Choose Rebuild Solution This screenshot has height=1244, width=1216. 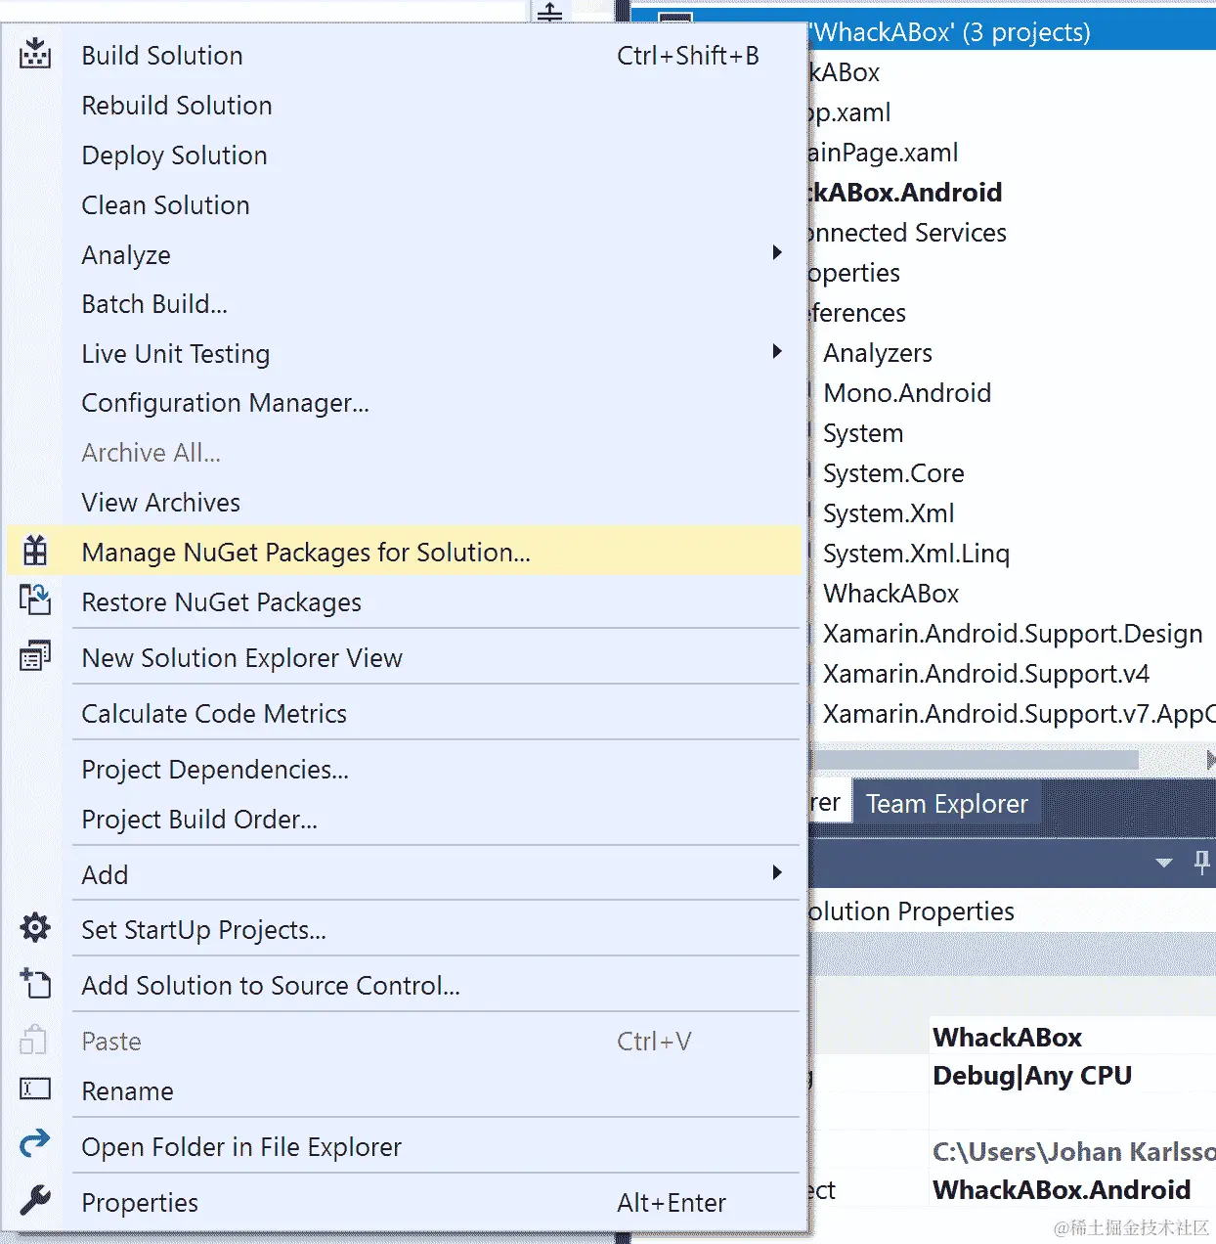pyautogui.click(x=404, y=106)
